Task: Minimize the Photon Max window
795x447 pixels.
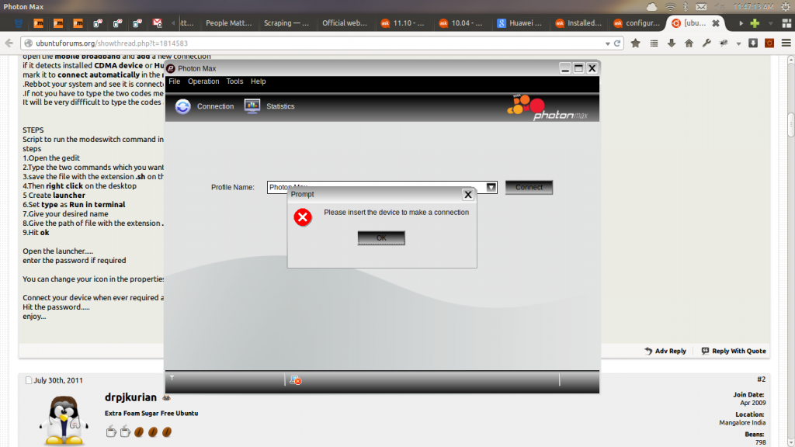Action: [x=565, y=68]
